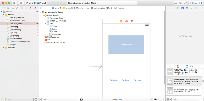204x101 pixels.
Task: Open the File Template library
Action: coord(178,66)
